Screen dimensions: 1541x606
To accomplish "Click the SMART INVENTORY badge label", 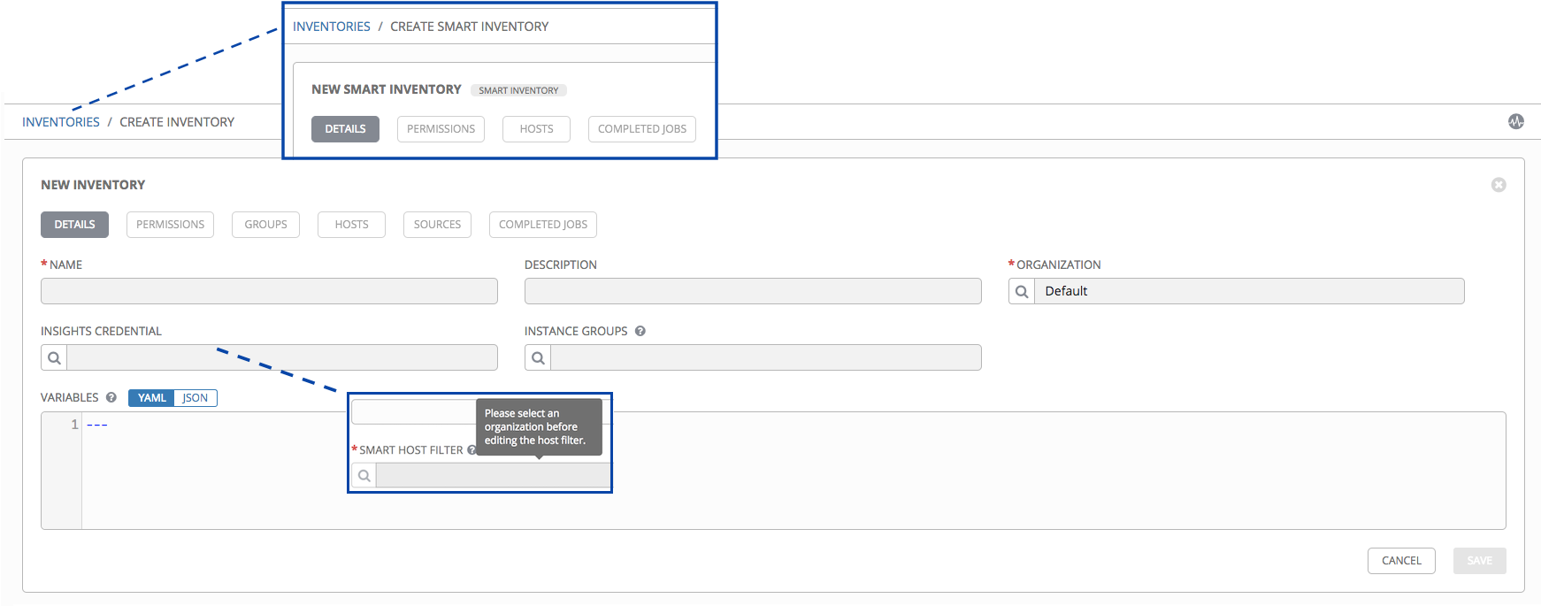I will (518, 90).
